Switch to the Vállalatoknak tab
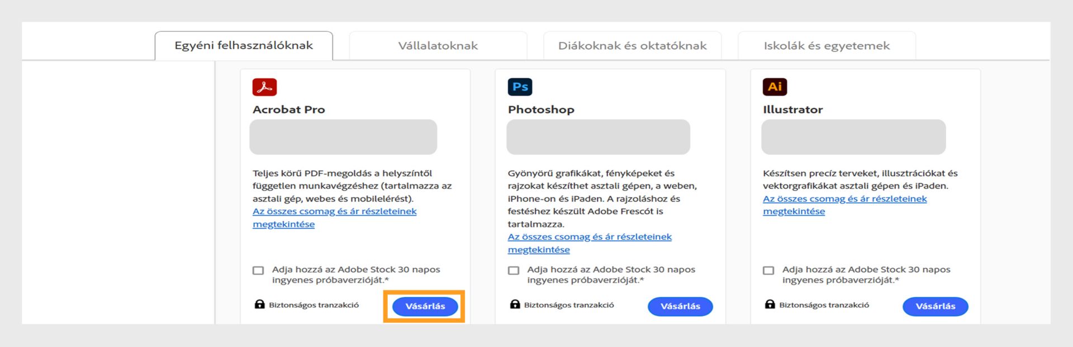Image resolution: width=1073 pixels, height=347 pixels. (x=438, y=46)
